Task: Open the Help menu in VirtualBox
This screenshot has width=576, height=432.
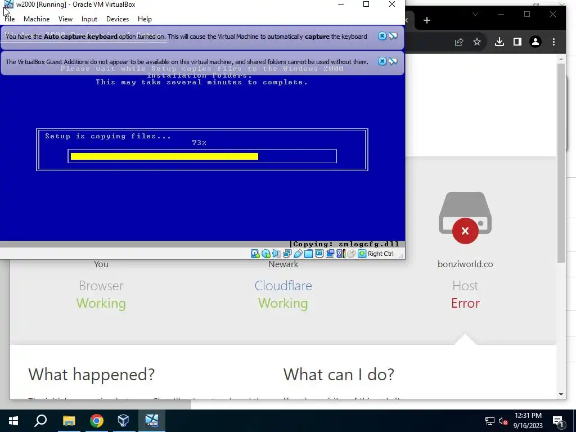Action: 145,19
